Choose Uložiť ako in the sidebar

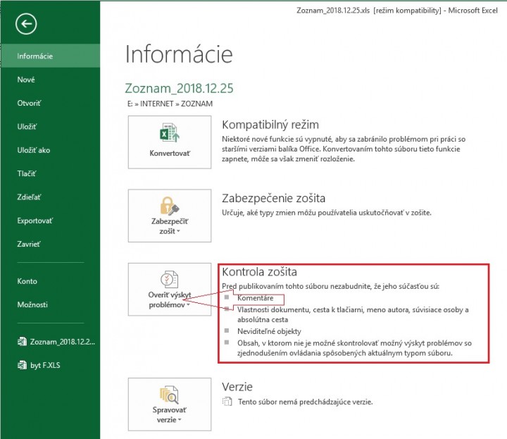(x=33, y=150)
